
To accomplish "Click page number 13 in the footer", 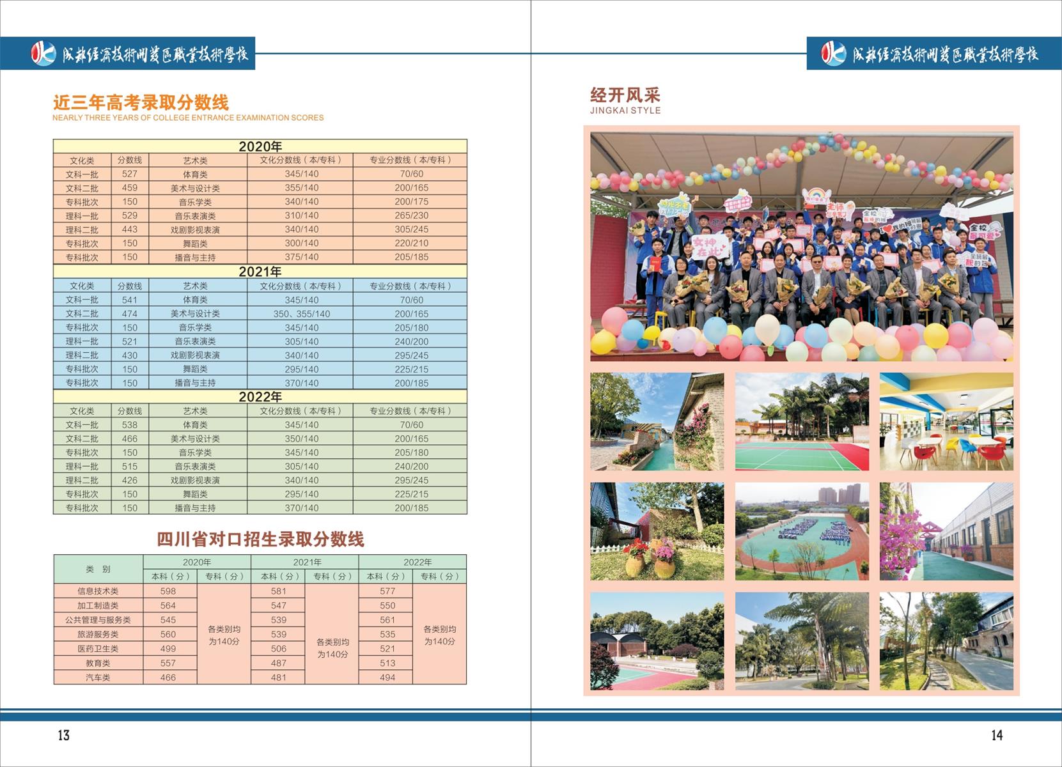I will [63, 735].
